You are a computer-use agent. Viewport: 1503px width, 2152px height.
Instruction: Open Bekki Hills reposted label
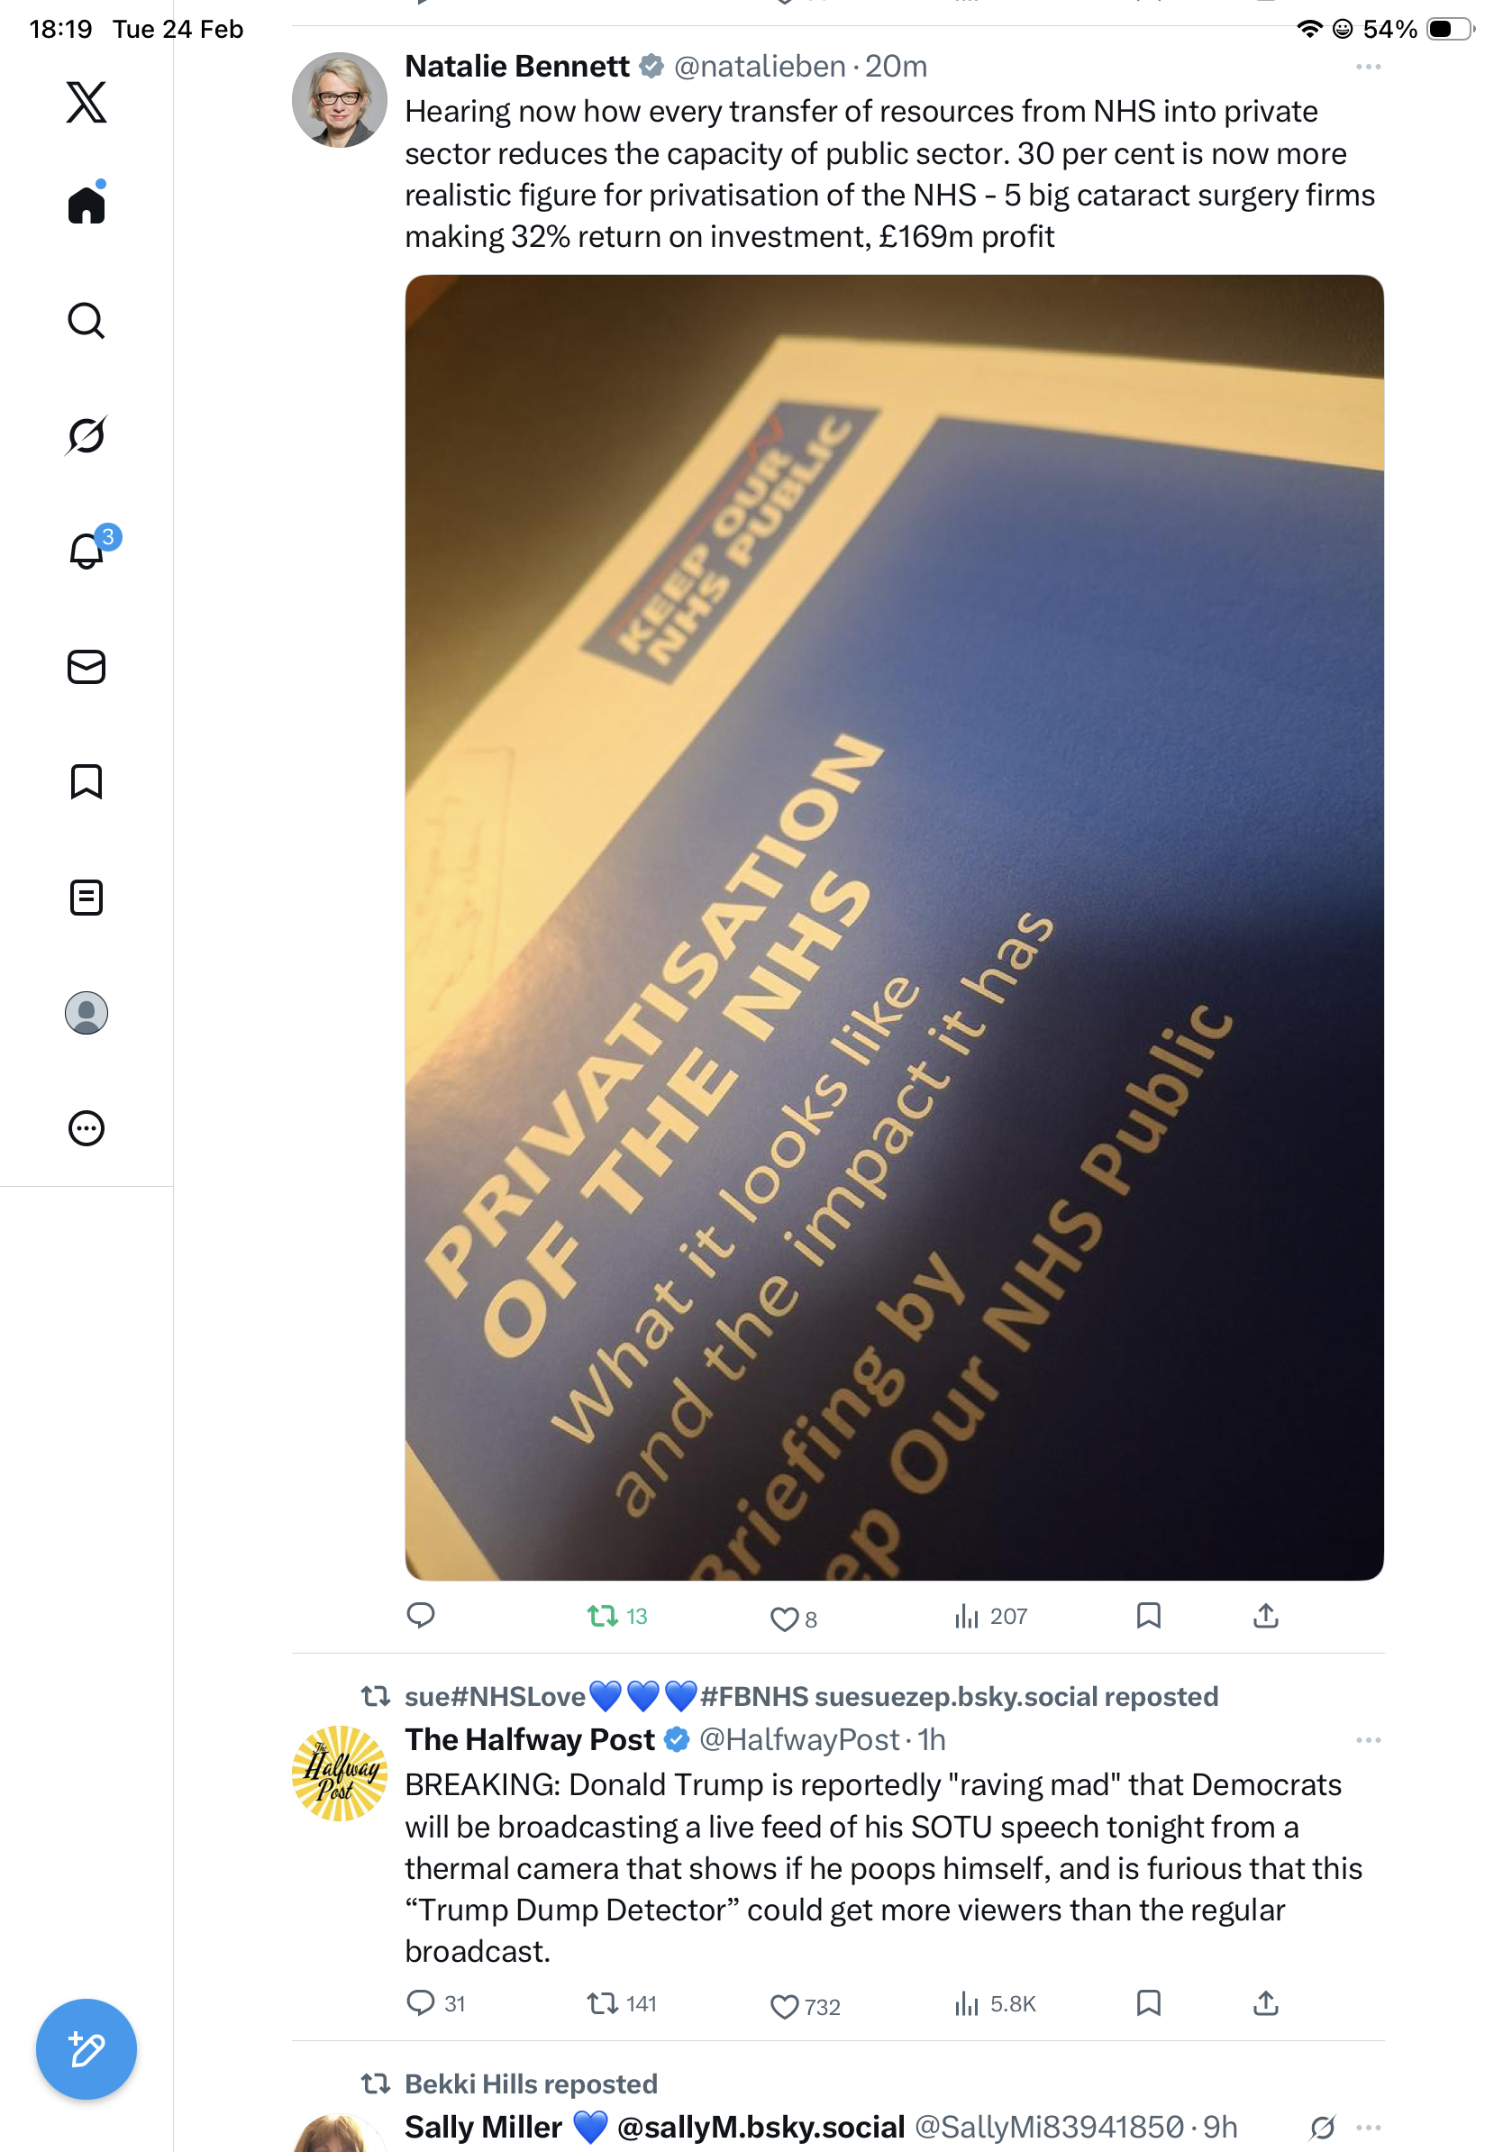[531, 2084]
